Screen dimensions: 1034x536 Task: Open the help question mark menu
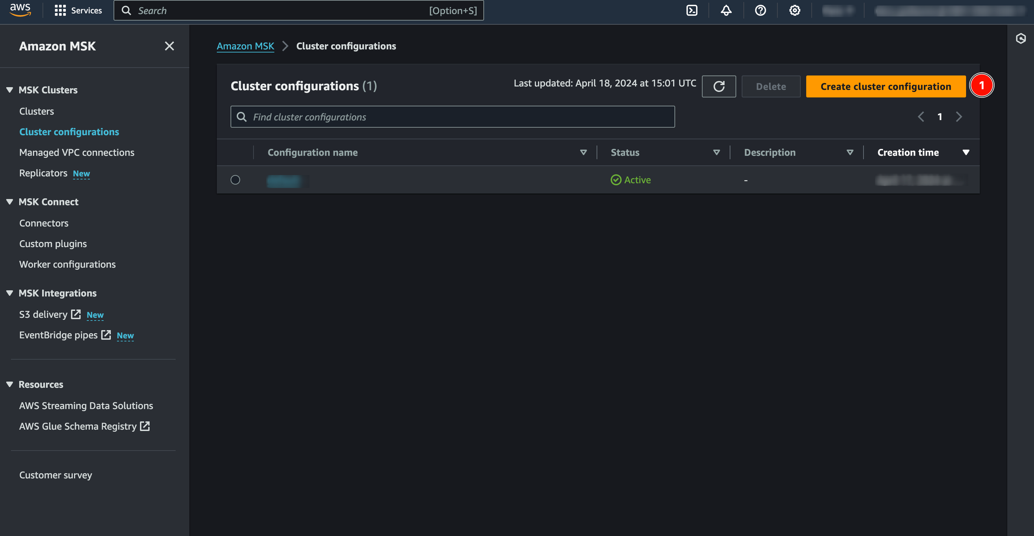760,10
